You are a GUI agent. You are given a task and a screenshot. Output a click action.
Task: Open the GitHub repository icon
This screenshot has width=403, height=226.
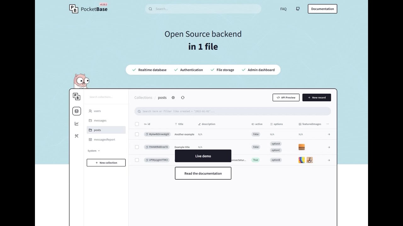(x=298, y=9)
